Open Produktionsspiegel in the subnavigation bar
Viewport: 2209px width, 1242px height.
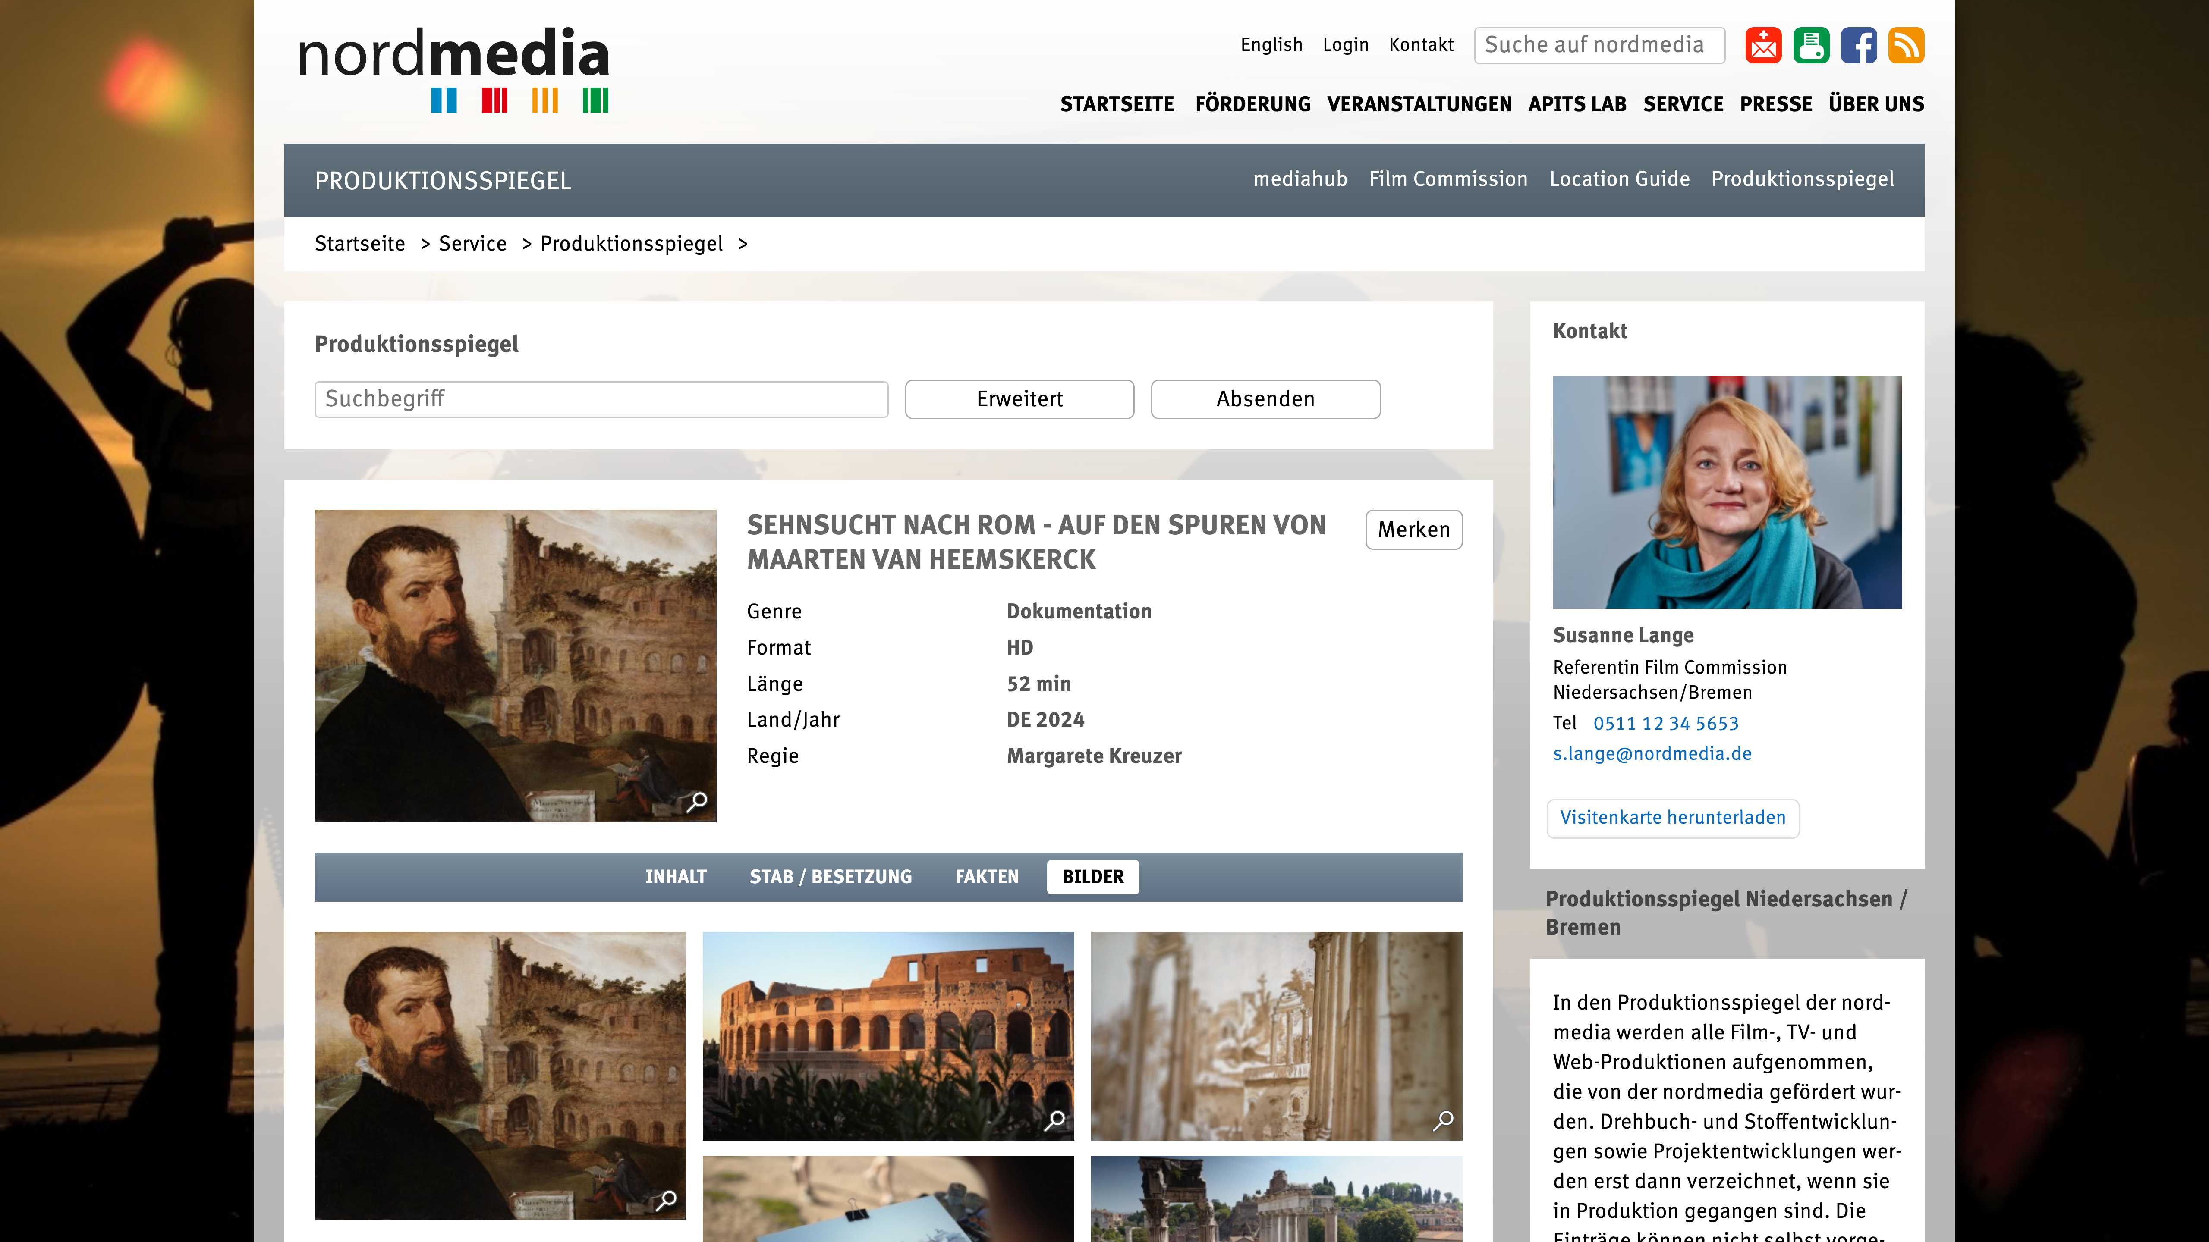click(1803, 179)
